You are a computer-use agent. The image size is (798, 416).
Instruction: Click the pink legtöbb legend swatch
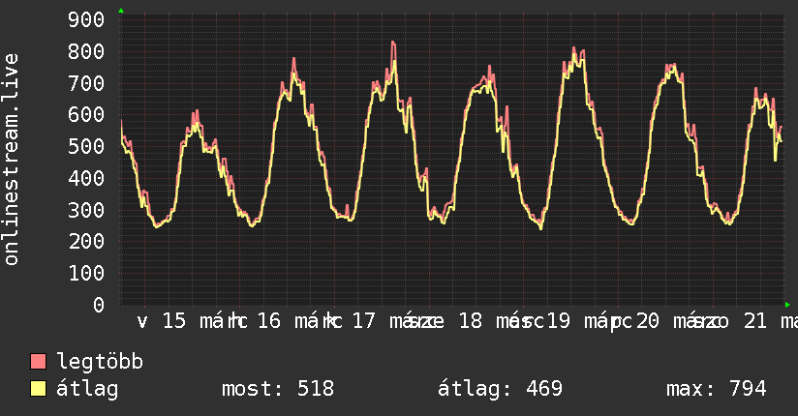coord(38,361)
